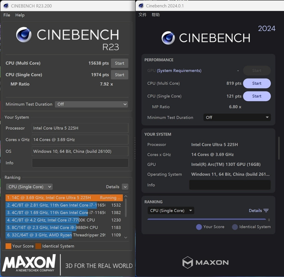This screenshot has height=277, width=284.
Task: Expand the R23 ranking CPU (Single Core) dropdown
Action: 29,187
